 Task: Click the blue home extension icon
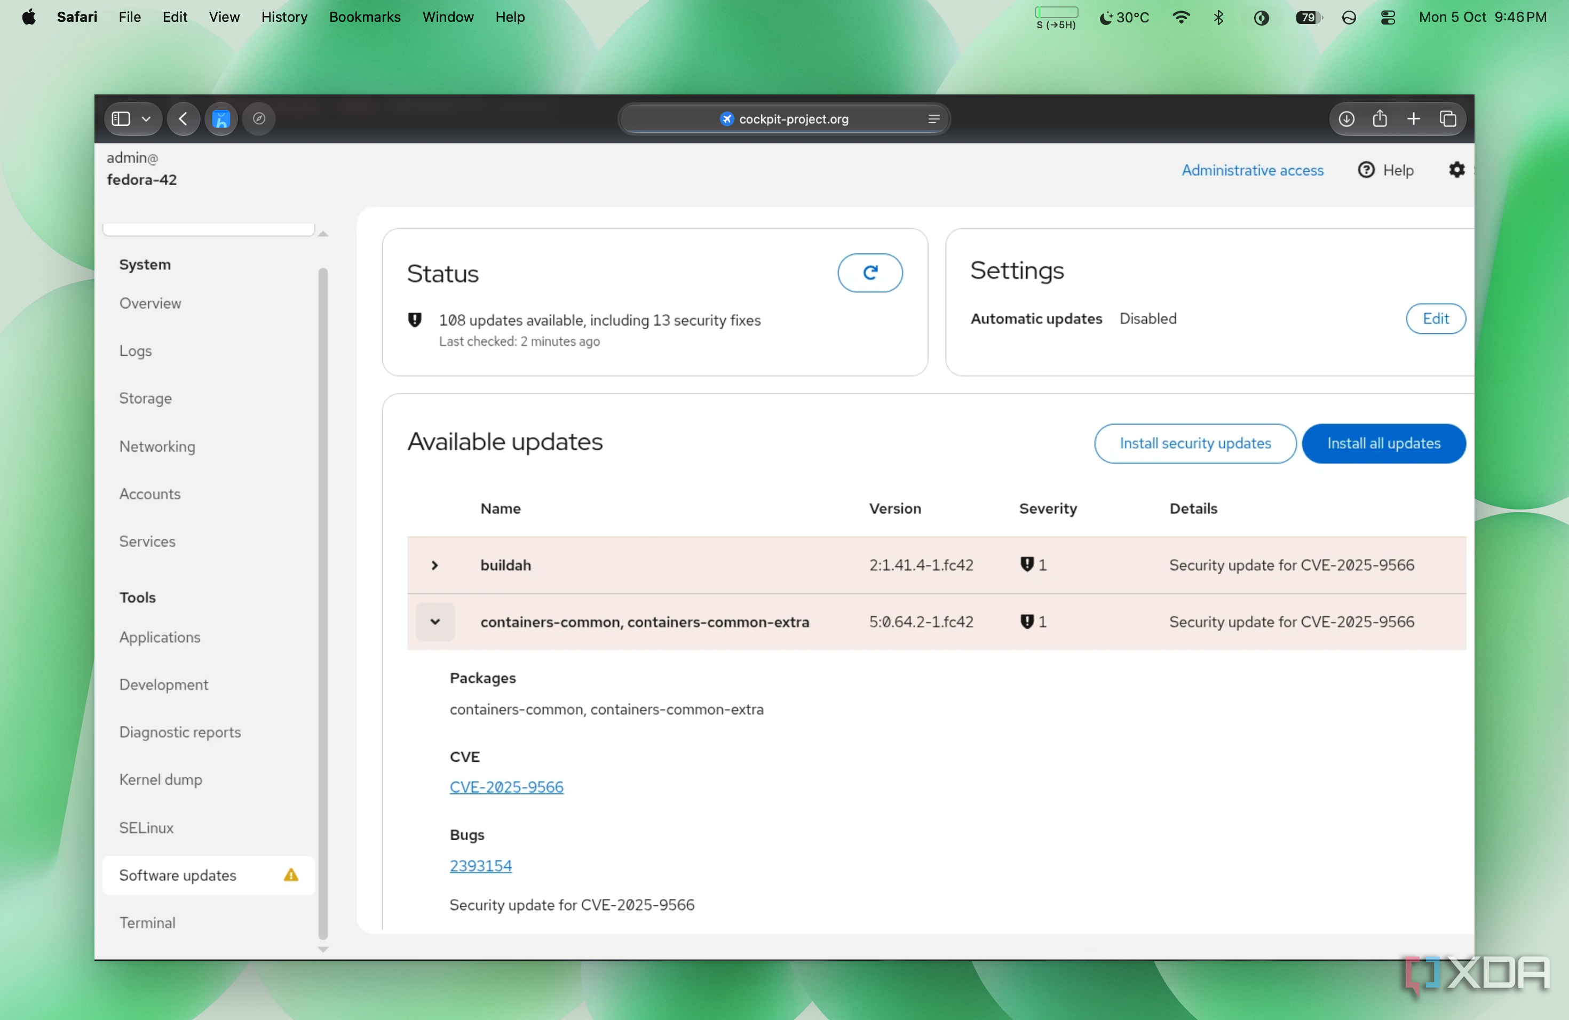[221, 118]
